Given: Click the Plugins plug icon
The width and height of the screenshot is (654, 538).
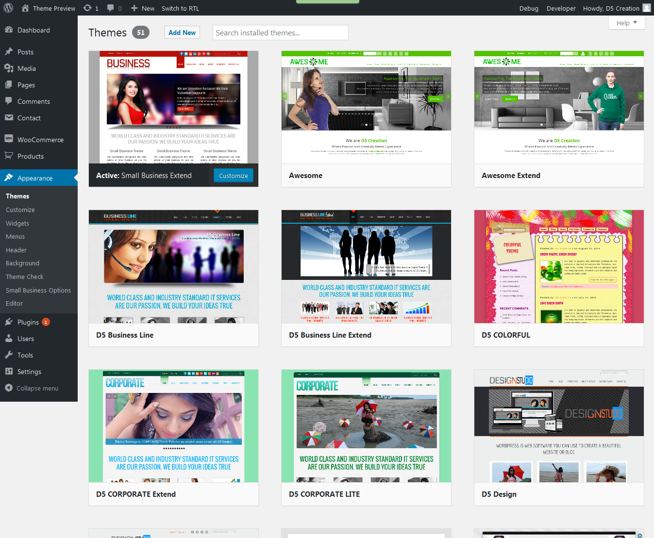Looking at the screenshot, I should click(x=9, y=322).
